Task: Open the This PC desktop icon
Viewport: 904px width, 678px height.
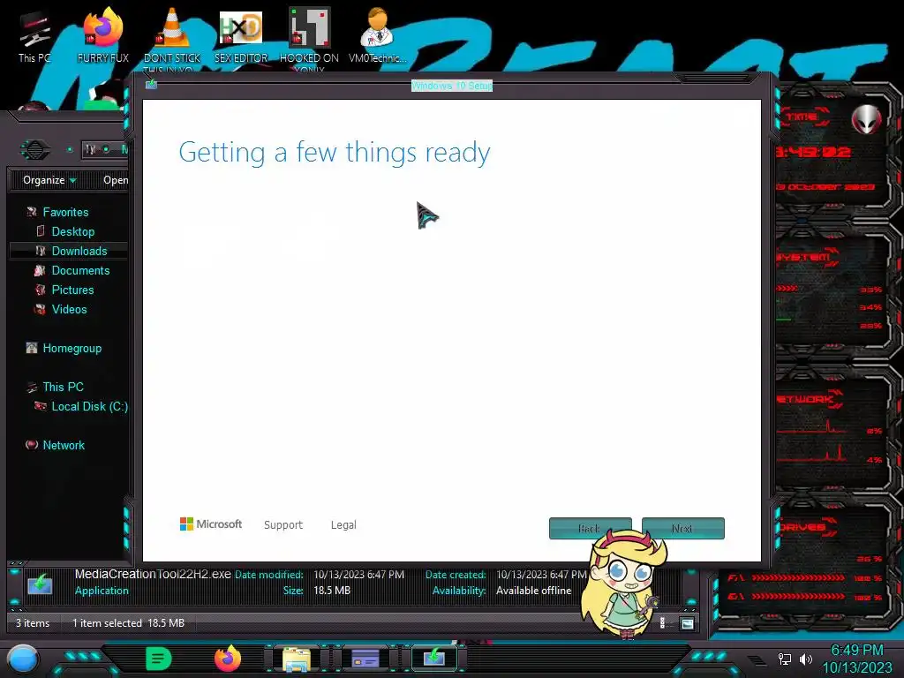Action: coord(34,34)
